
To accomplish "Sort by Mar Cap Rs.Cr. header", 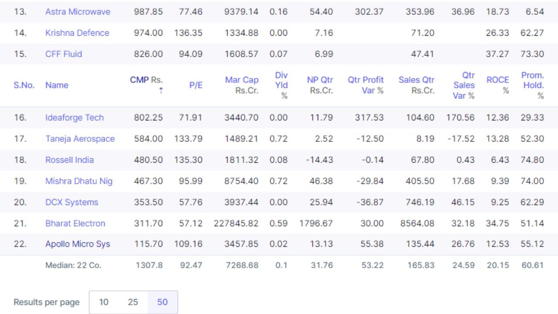I will [241, 85].
